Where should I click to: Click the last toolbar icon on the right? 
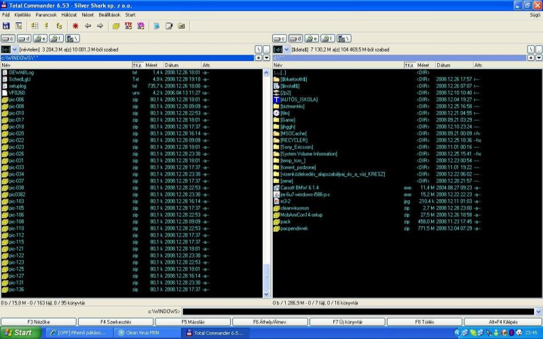pyautogui.click(x=181, y=26)
